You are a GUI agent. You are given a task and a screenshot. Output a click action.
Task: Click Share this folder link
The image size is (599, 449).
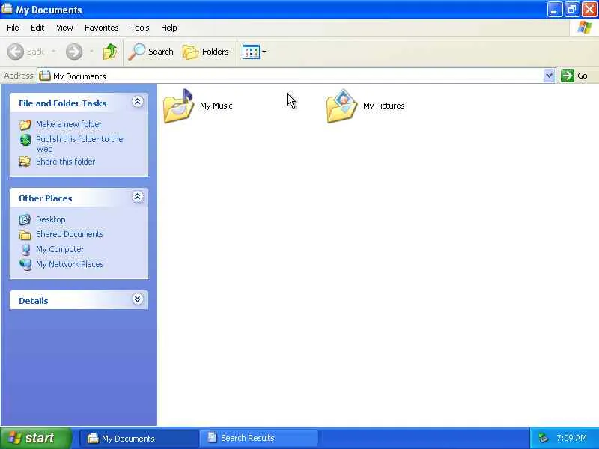point(65,162)
